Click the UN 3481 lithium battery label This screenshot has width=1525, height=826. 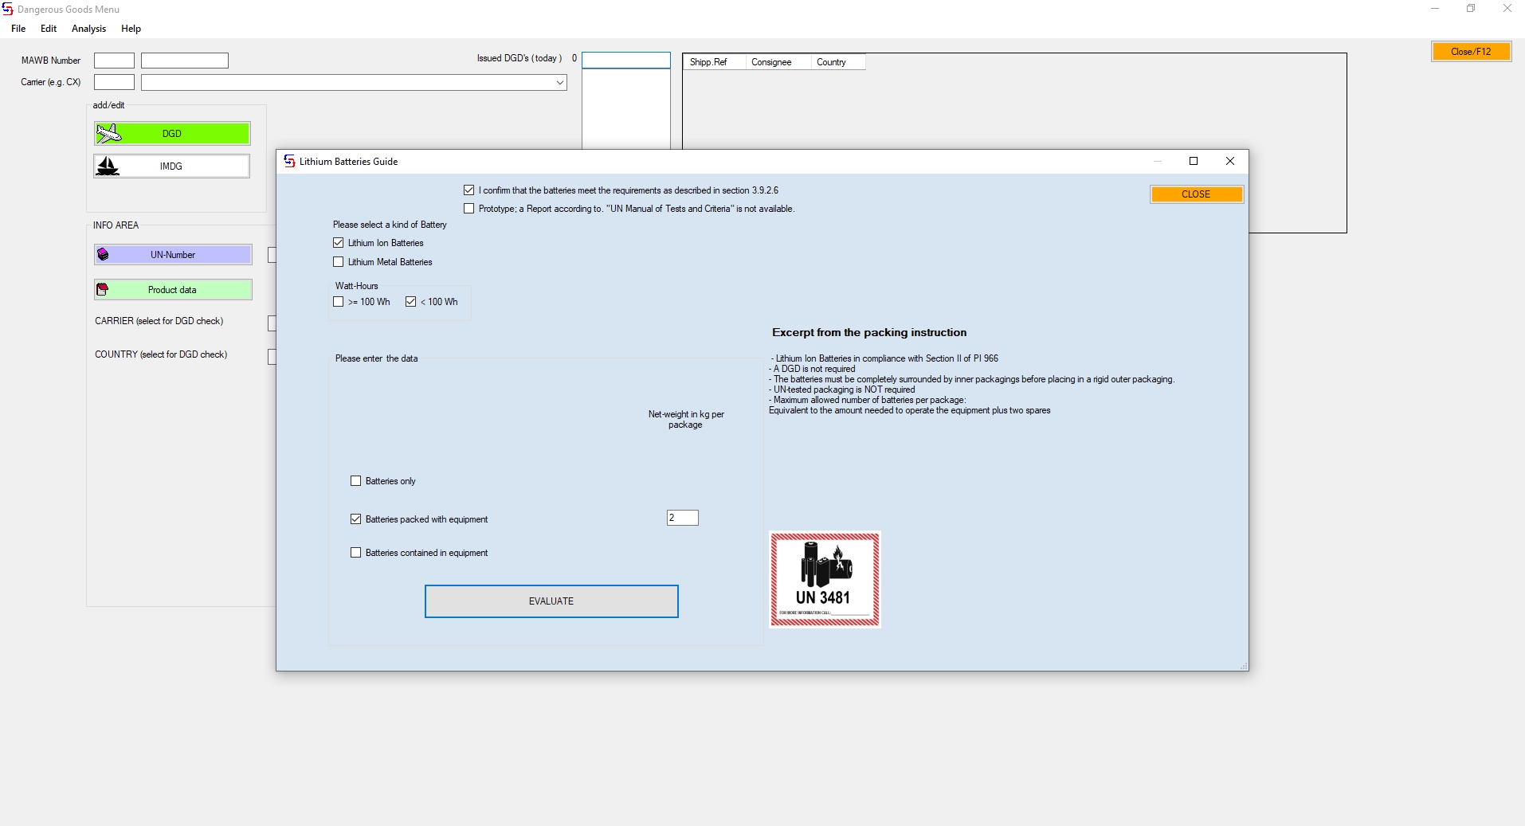click(x=825, y=580)
